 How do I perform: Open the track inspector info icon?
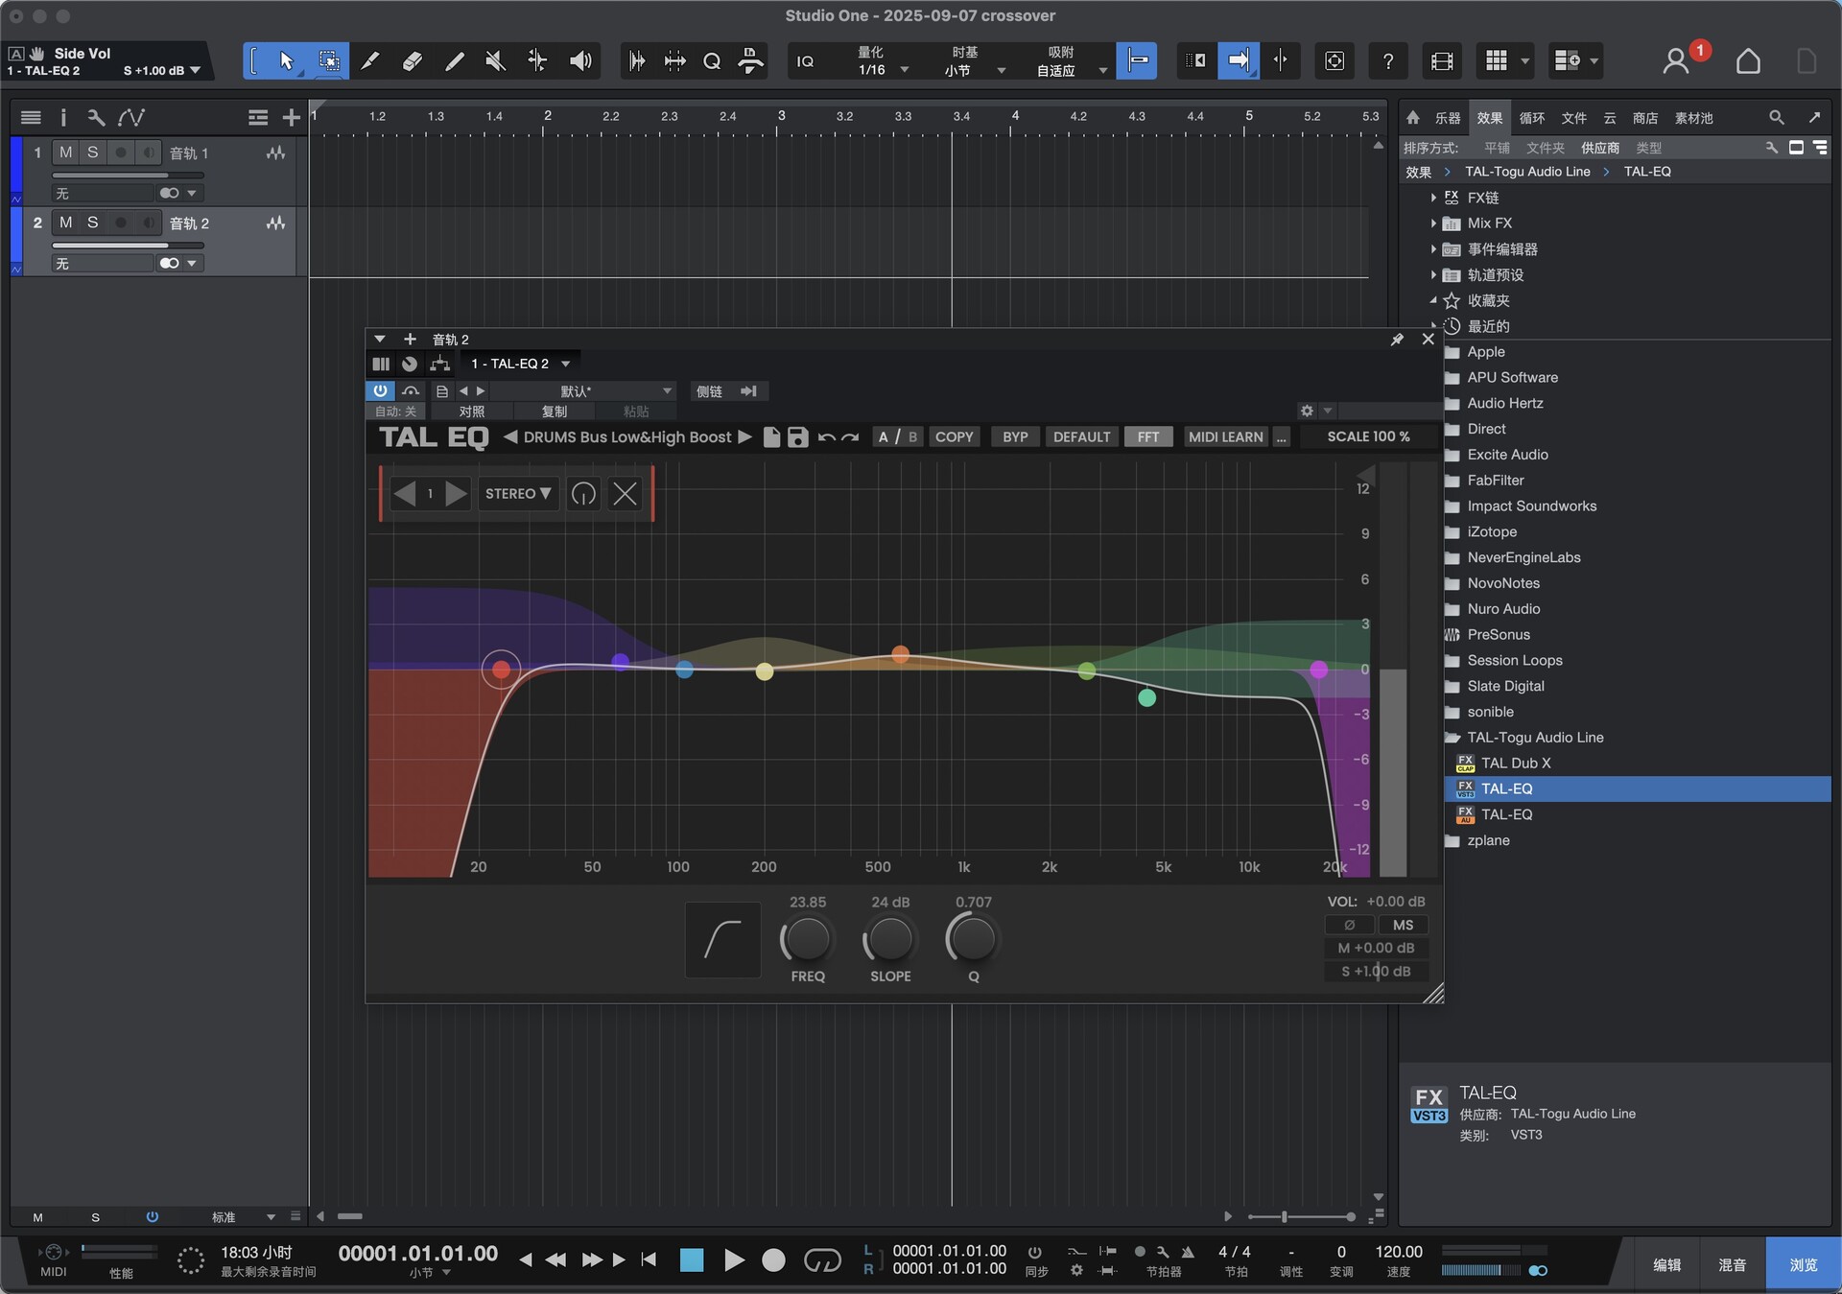(63, 117)
